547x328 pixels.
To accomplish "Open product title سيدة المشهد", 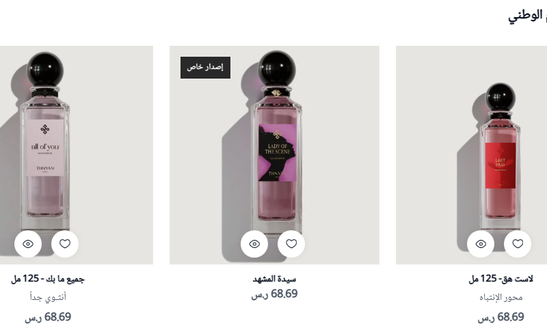I will coord(274,279).
